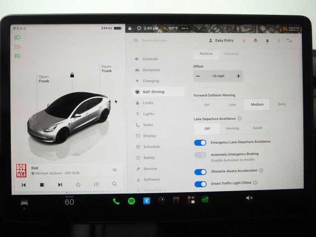Open the all apps launcher
Screen dimensions: 316x237
pos(191,199)
